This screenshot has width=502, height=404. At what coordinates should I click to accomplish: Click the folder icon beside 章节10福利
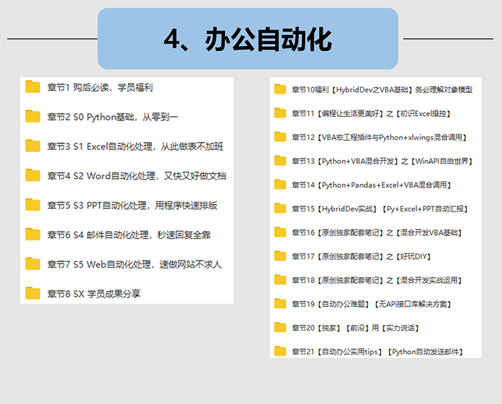(280, 89)
